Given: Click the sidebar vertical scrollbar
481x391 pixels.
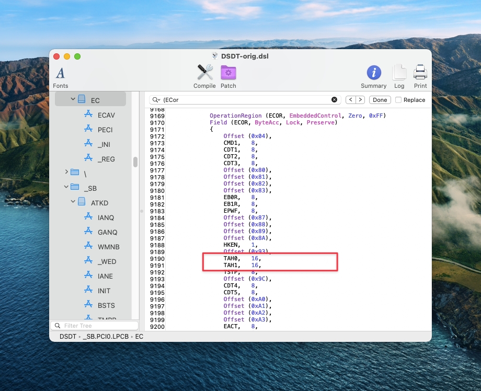Looking at the screenshot, I should tap(135, 162).
